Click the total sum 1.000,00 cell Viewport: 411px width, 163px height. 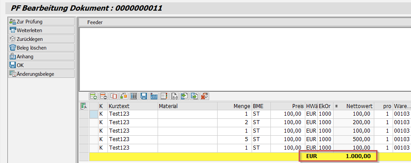pos(354,157)
